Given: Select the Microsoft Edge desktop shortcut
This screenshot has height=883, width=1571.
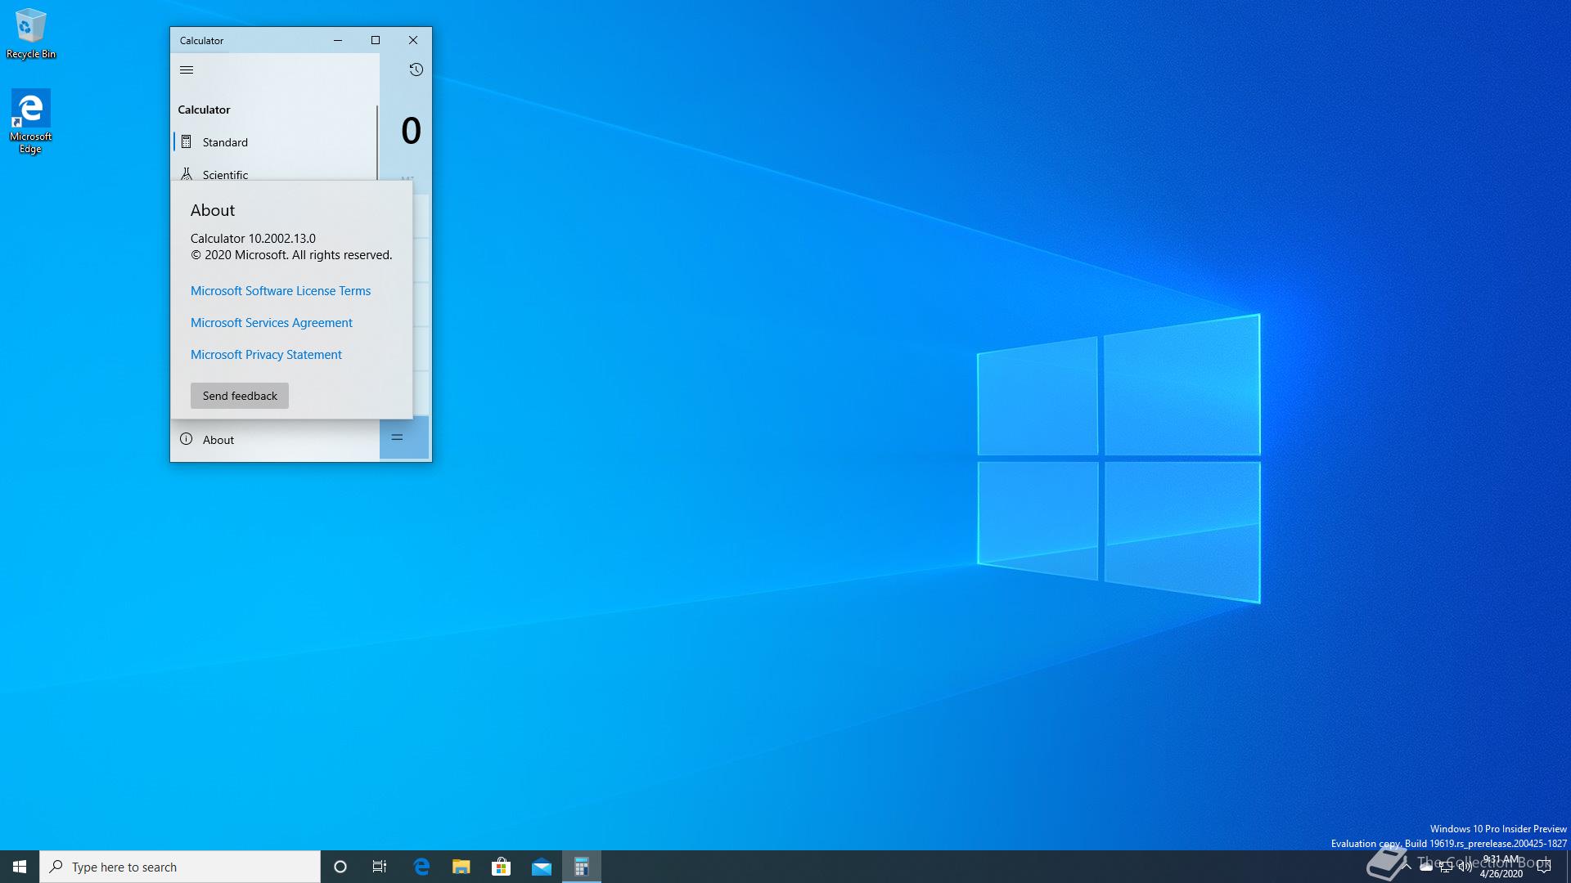Looking at the screenshot, I should 30,121.
